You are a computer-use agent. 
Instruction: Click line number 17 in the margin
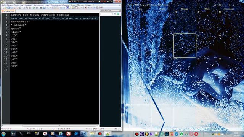pos(6,69)
